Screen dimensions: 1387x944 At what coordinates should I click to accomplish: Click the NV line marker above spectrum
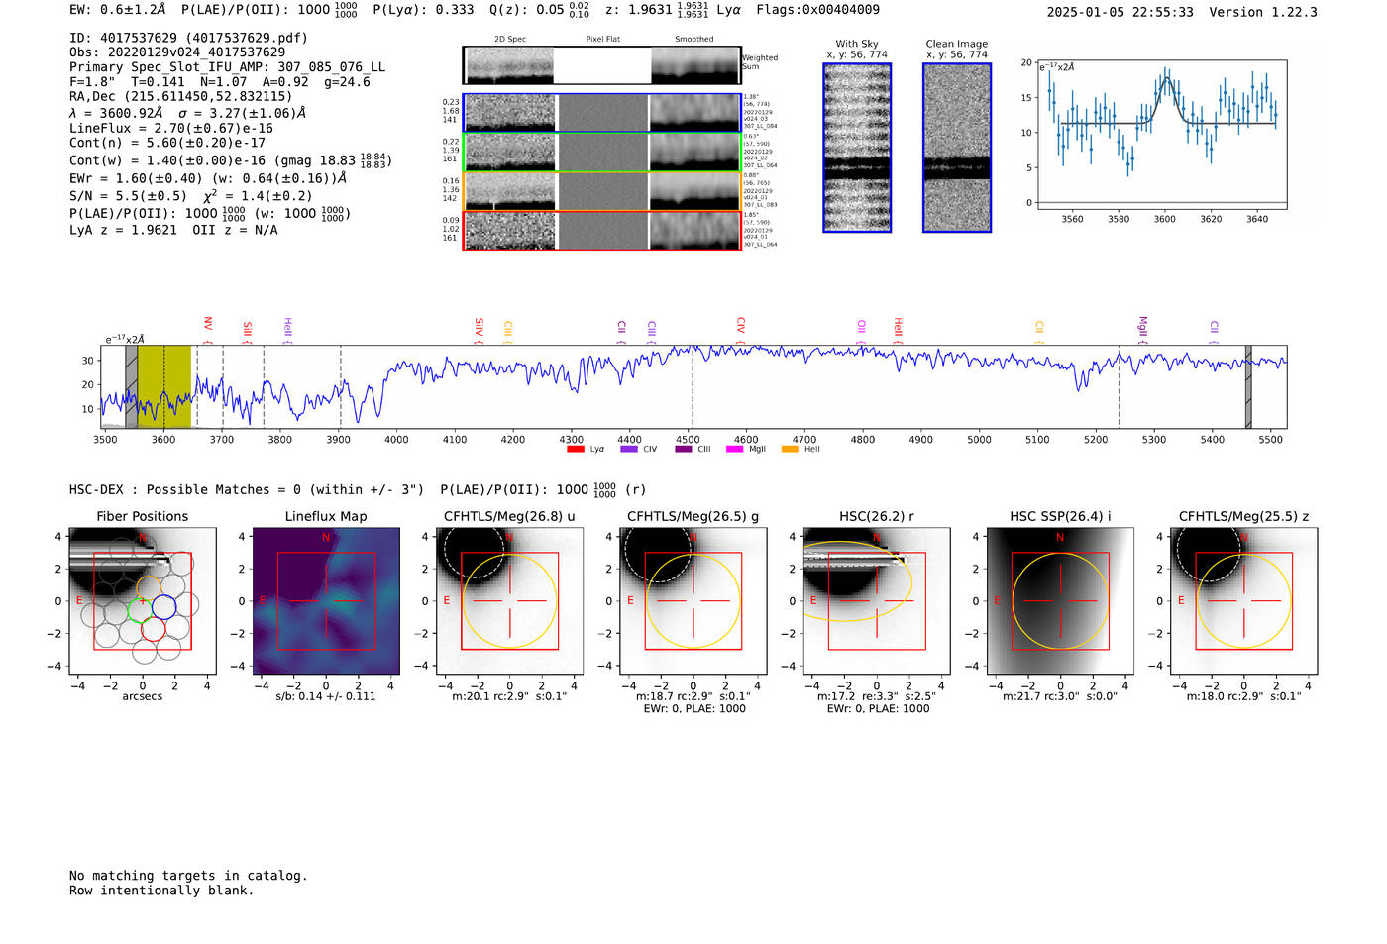pos(208,328)
